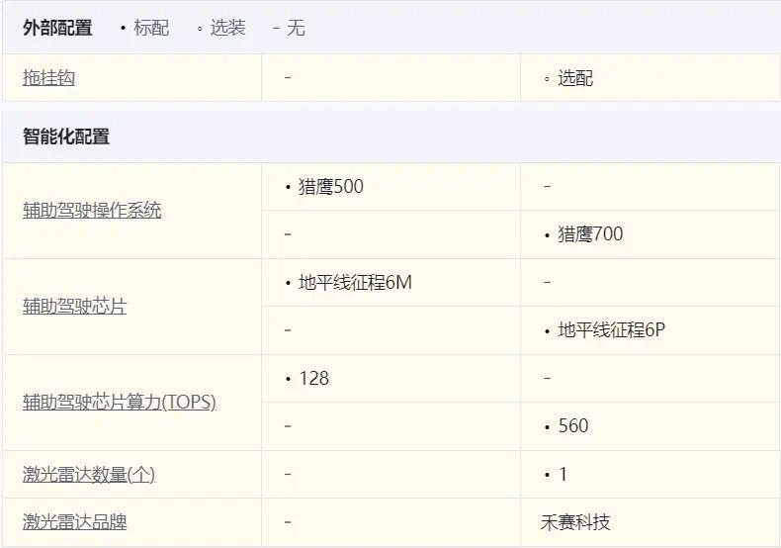781x548 pixels.
Task: Click the 外部配置 section header
Action: [57, 28]
